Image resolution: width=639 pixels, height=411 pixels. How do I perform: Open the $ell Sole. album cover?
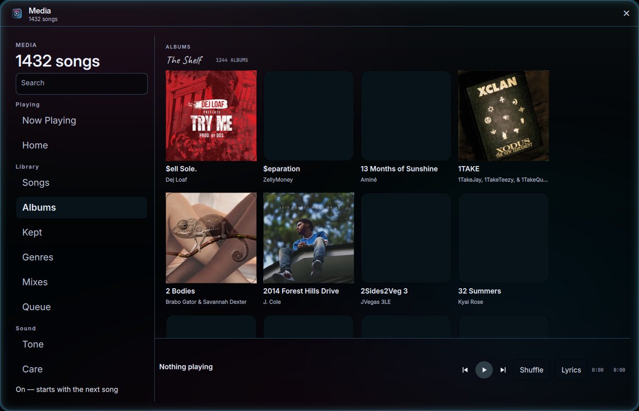(211, 116)
